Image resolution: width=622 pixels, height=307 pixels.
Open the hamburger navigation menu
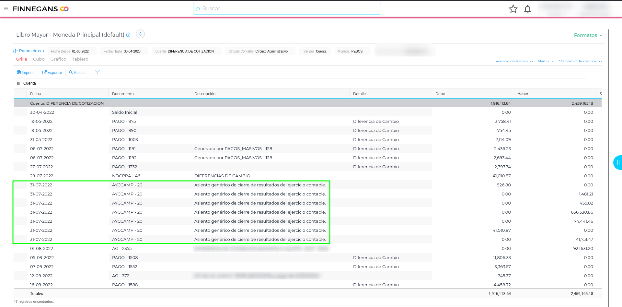coord(6,9)
